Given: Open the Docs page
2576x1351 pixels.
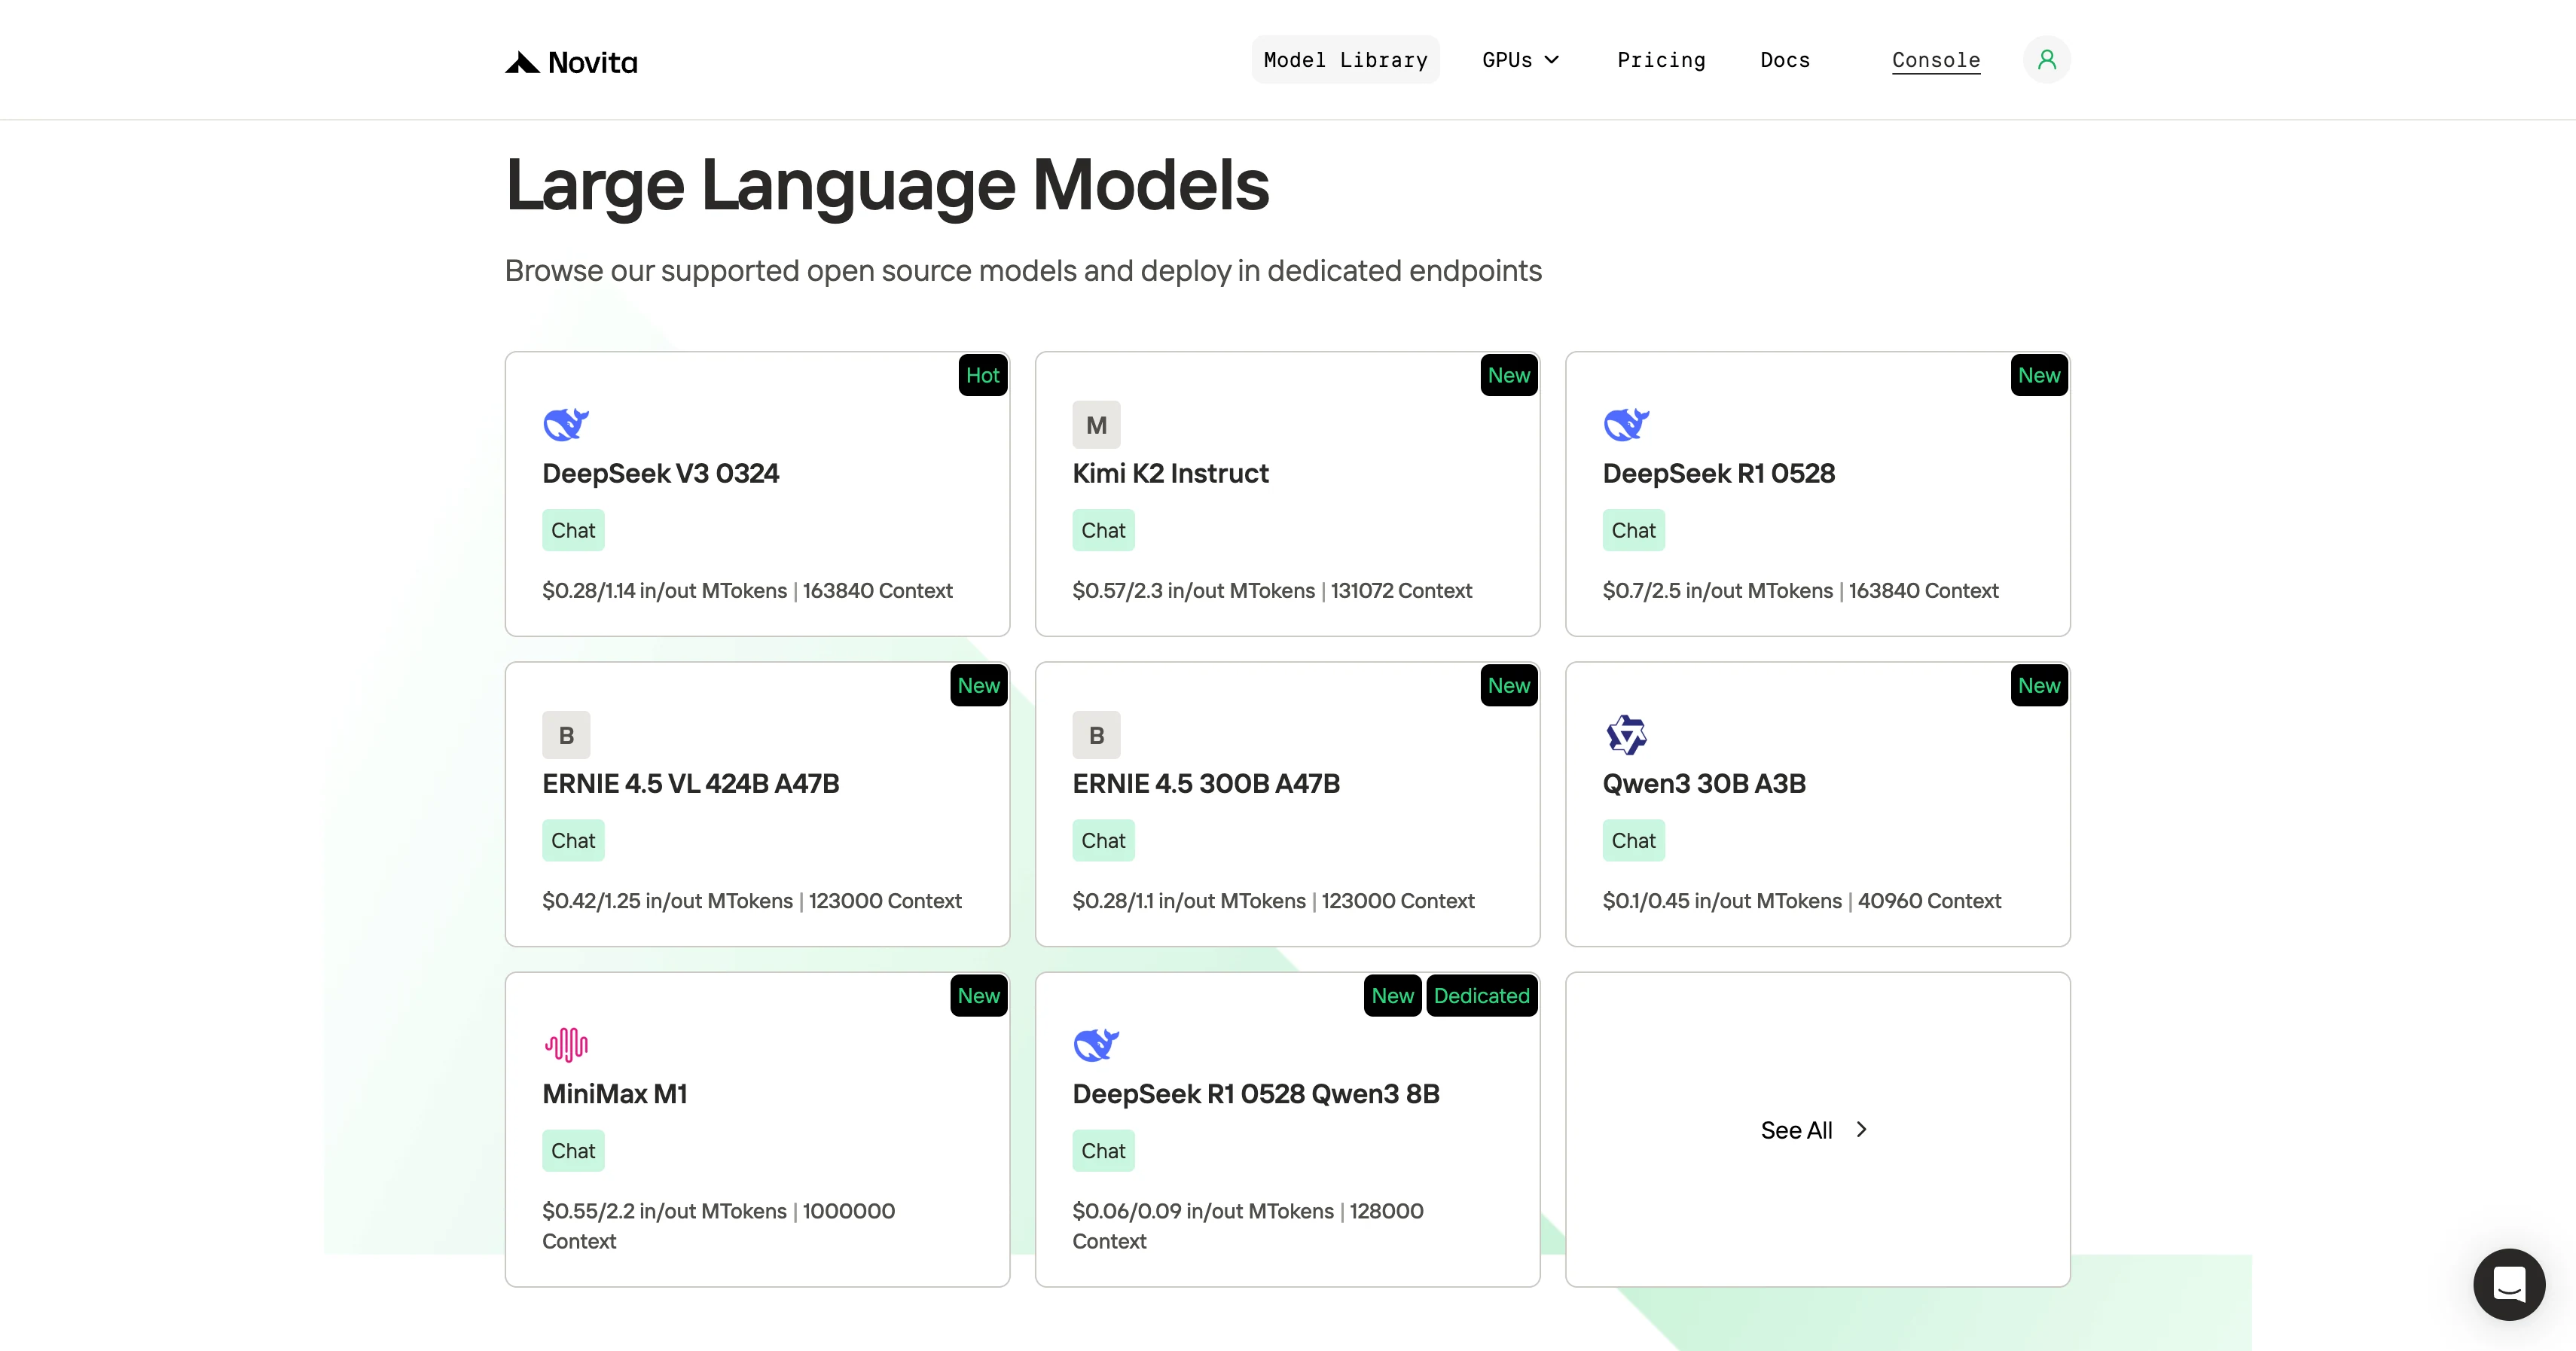Looking at the screenshot, I should (1785, 60).
